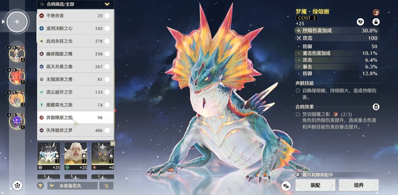398x195 pixels.
Task: Click the 重击伤害加成 10.1% substat row
Action: click(337, 53)
